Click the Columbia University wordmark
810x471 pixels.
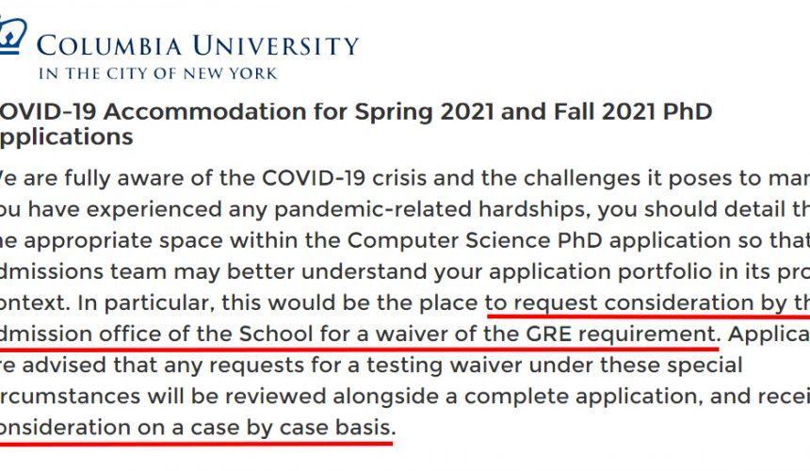point(198,45)
